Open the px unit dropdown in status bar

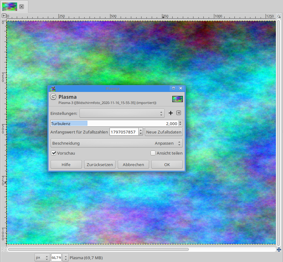42,258
